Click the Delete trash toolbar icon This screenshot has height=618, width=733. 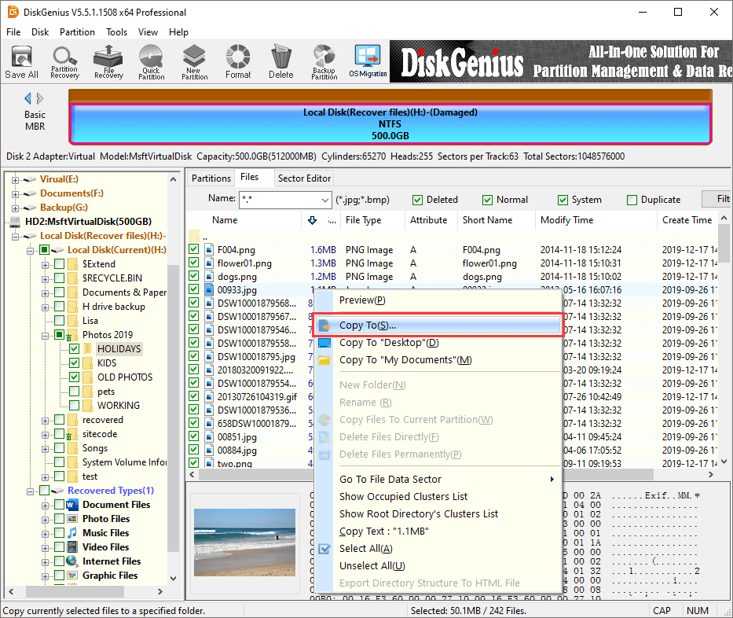[x=281, y=62]
